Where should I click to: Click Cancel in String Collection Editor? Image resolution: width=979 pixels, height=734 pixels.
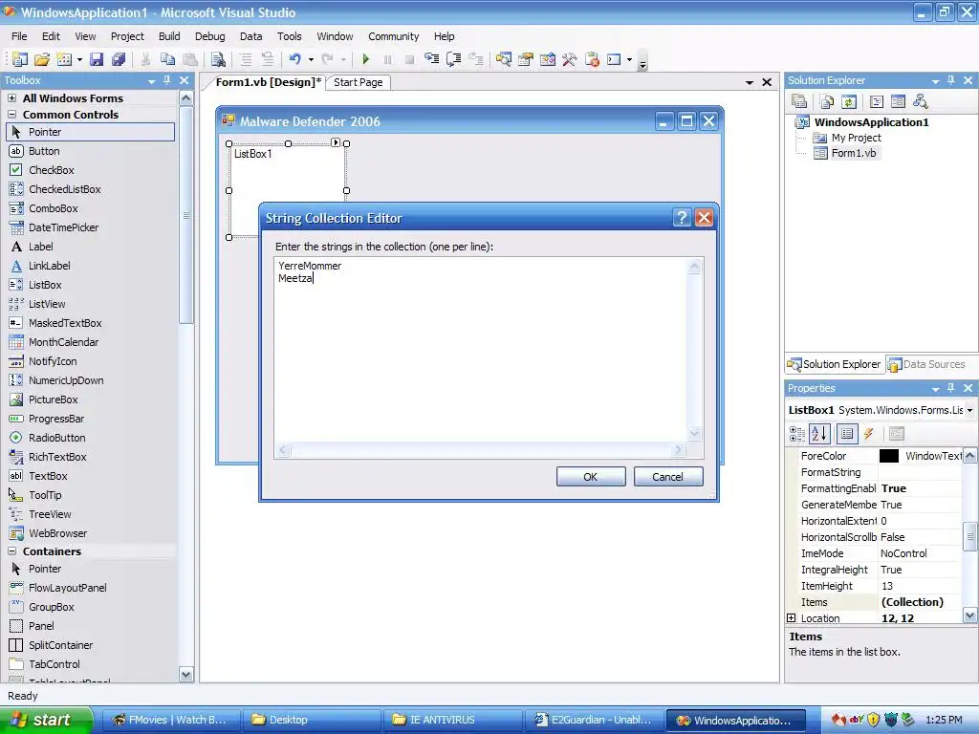(x=668, y=477)
